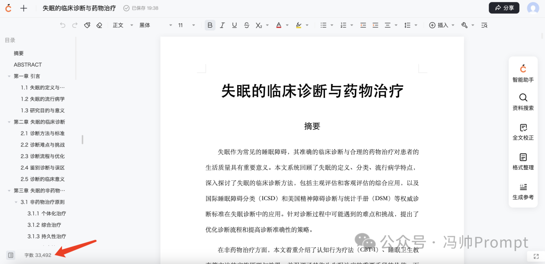Click the 分享 share button

504,8
